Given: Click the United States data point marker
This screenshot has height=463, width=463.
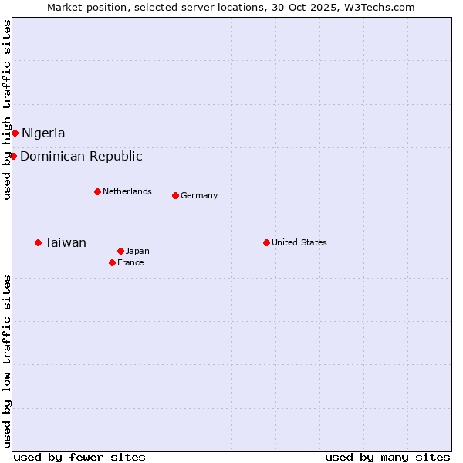Looking at the screenshot, I should point(266,242).
